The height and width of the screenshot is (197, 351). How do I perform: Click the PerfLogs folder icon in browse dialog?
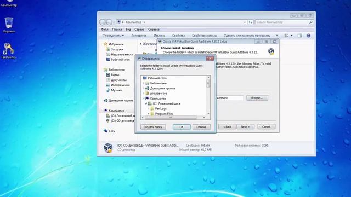(x=152, y=108)
